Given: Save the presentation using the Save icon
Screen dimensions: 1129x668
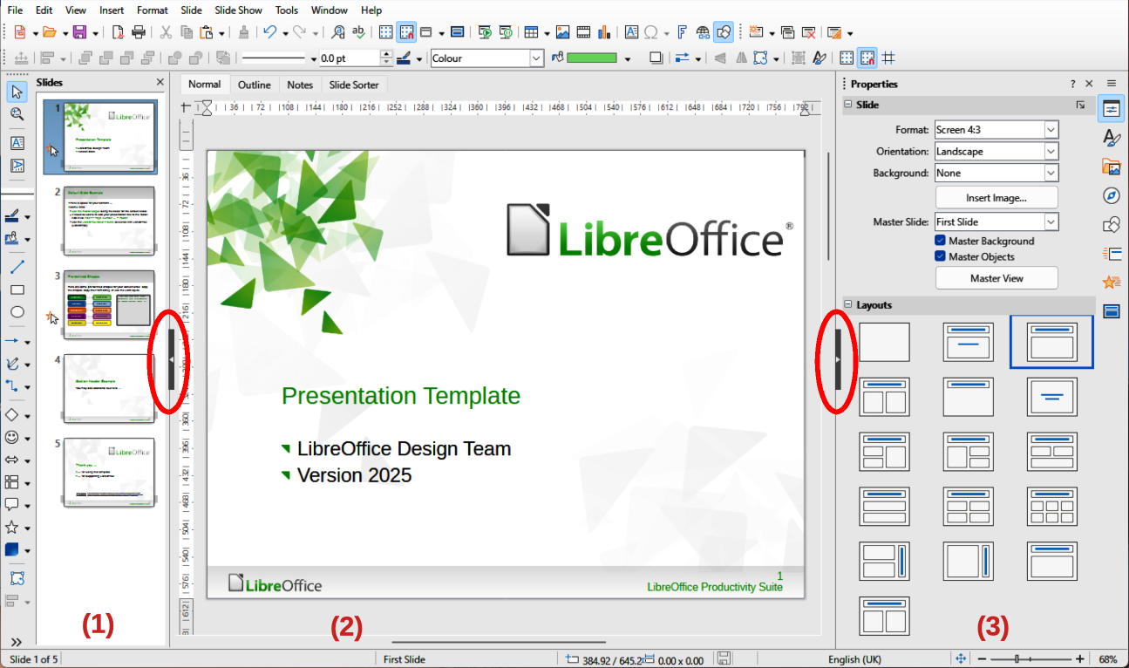Looking at the screenshot, I should click(79, 32).
